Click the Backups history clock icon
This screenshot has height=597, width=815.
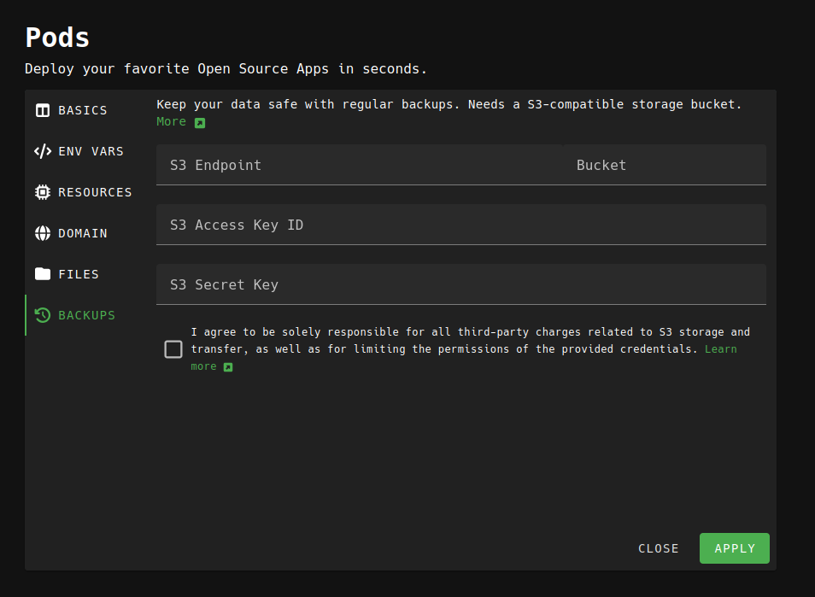(x=43, y=315)
